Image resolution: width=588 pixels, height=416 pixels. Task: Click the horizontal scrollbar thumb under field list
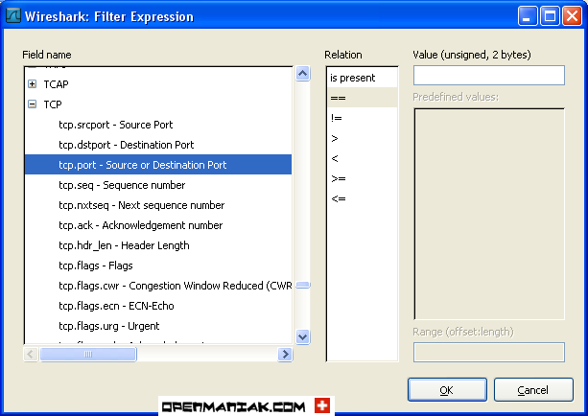pyautogui.click(x=88, y=354)
